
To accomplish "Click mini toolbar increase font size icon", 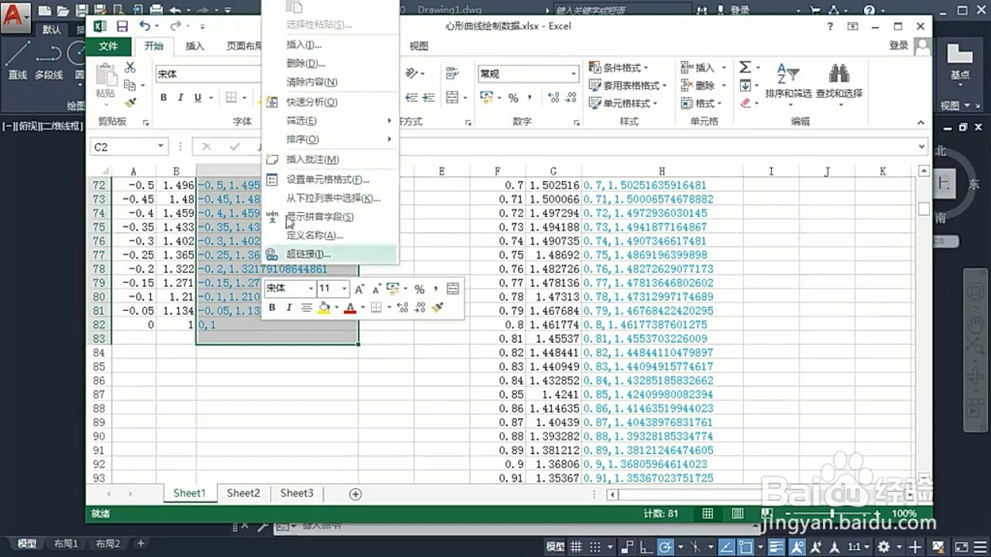I will [359, 289].
